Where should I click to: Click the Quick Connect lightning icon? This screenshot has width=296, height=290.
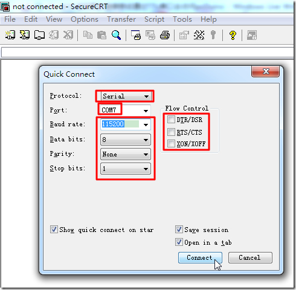coord(25,35)
